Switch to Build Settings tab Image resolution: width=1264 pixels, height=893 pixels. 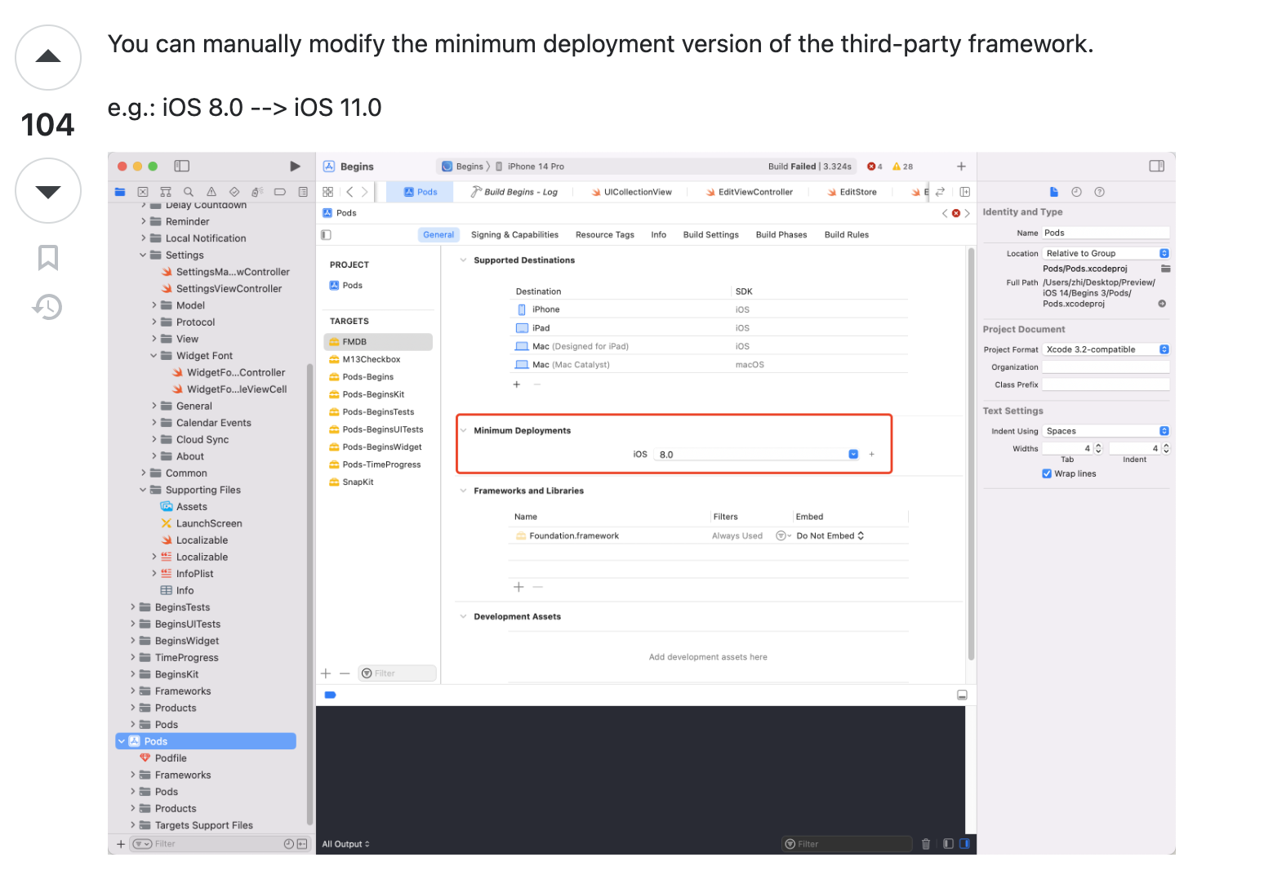click(710, 235)
